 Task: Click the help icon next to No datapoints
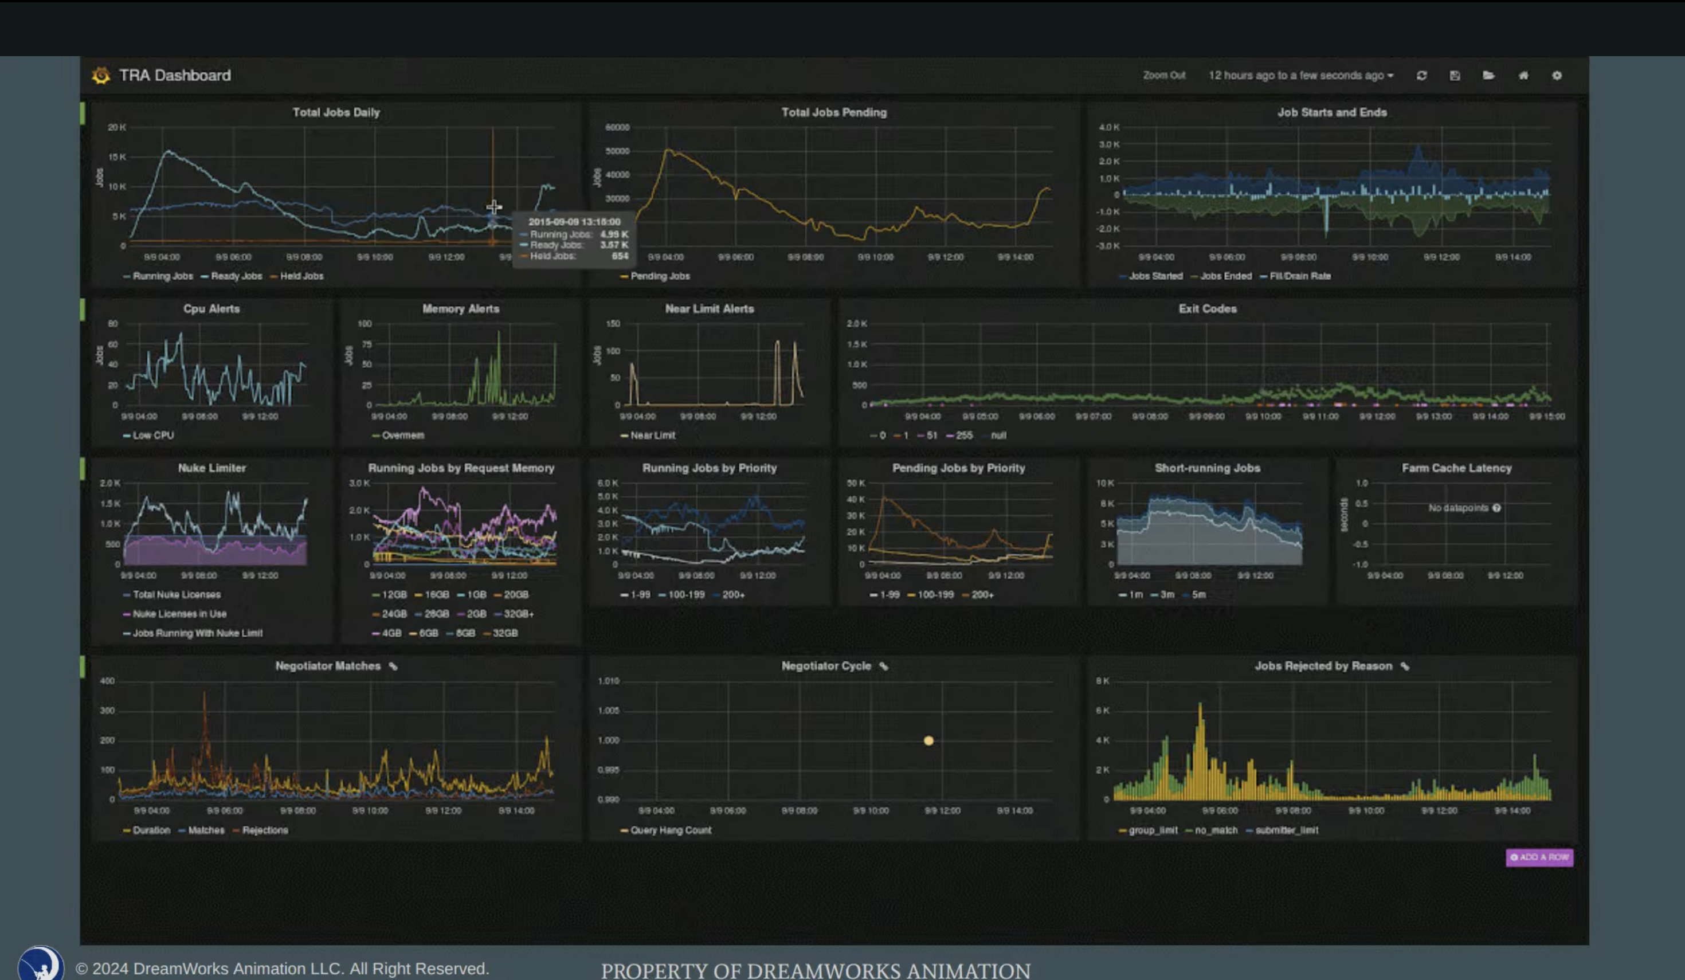(1496, 508)
